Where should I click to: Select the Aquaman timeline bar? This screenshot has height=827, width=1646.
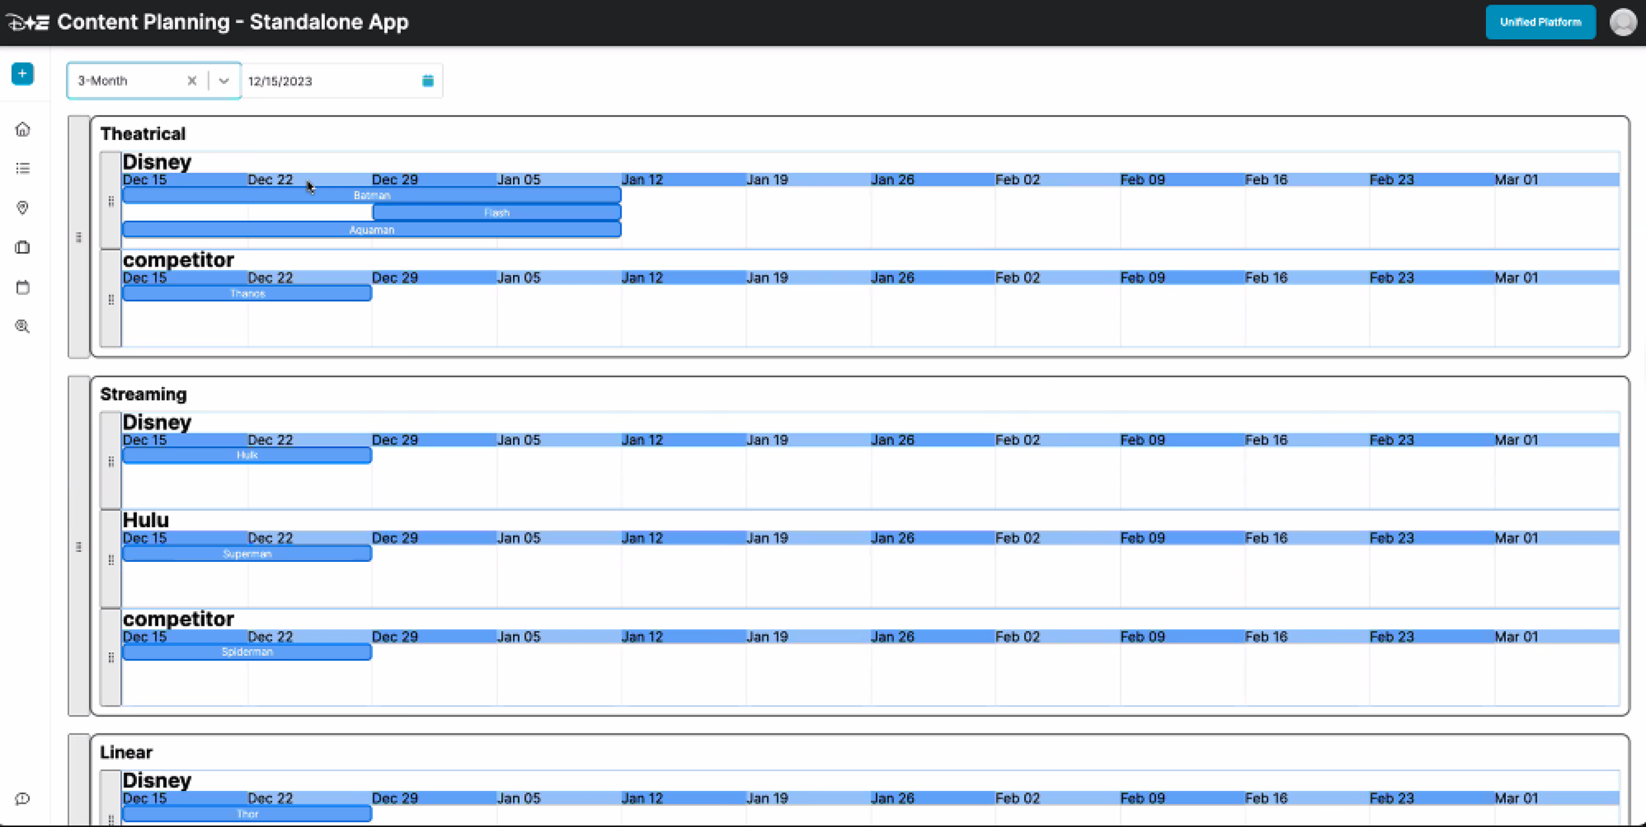click(372, 230)
